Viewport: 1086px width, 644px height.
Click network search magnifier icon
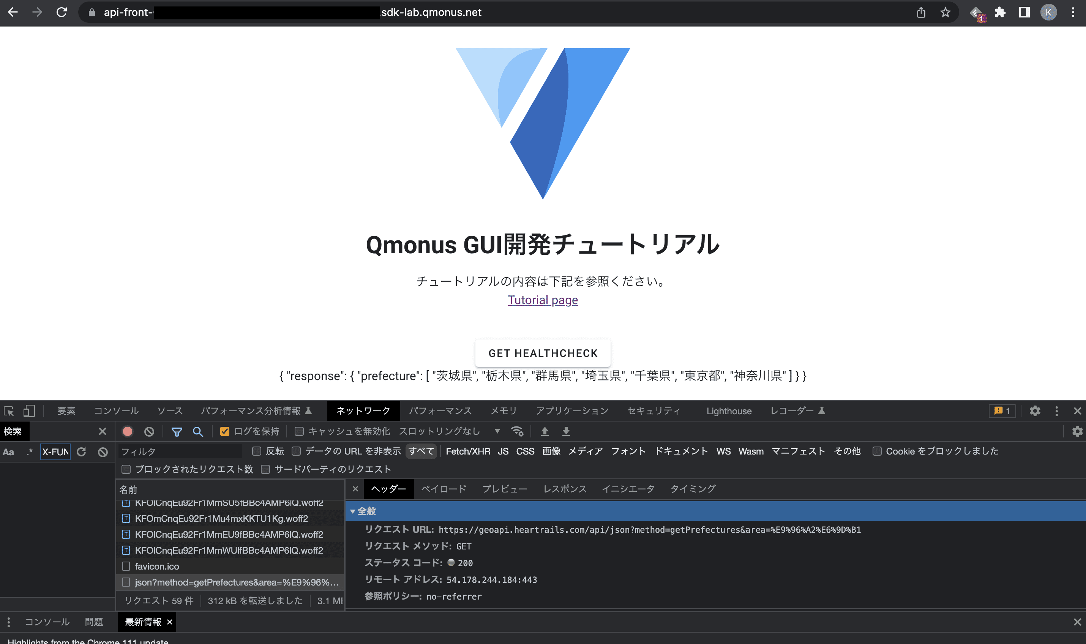tap(198, 431)
